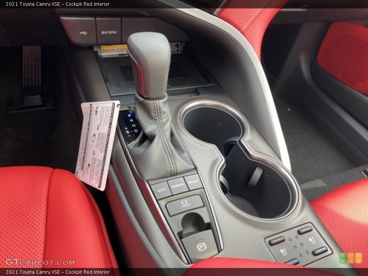The image size is (368, 276).
Task: Click the '2021 Toyota Camry XSE' caption at the top
Action: pos(33,4)
